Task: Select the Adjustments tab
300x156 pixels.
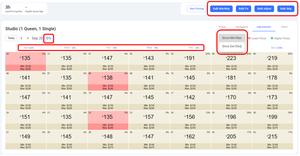Action: point(264,27)
